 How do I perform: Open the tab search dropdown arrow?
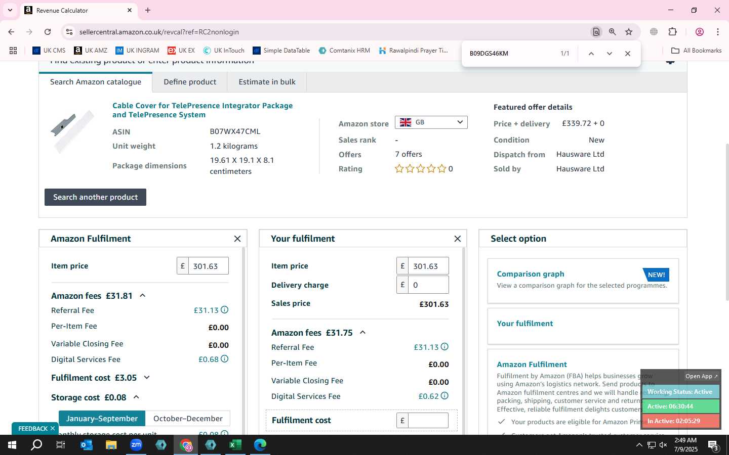coord(10,10)
